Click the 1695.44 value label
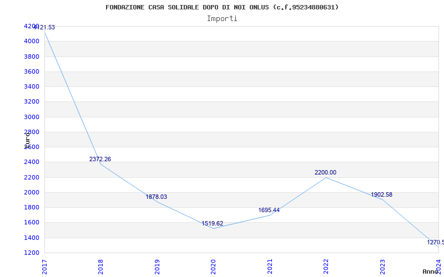The height and width of the screenshot is (277, 444). (269, 210)
